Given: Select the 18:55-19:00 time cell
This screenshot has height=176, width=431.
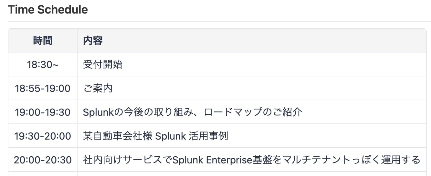Looking at the screenshot, I should [x=43, y=88].
